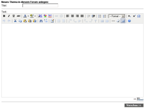Apply superscript formatting
This screenshot has width=145, height=108.
[134, 16]
